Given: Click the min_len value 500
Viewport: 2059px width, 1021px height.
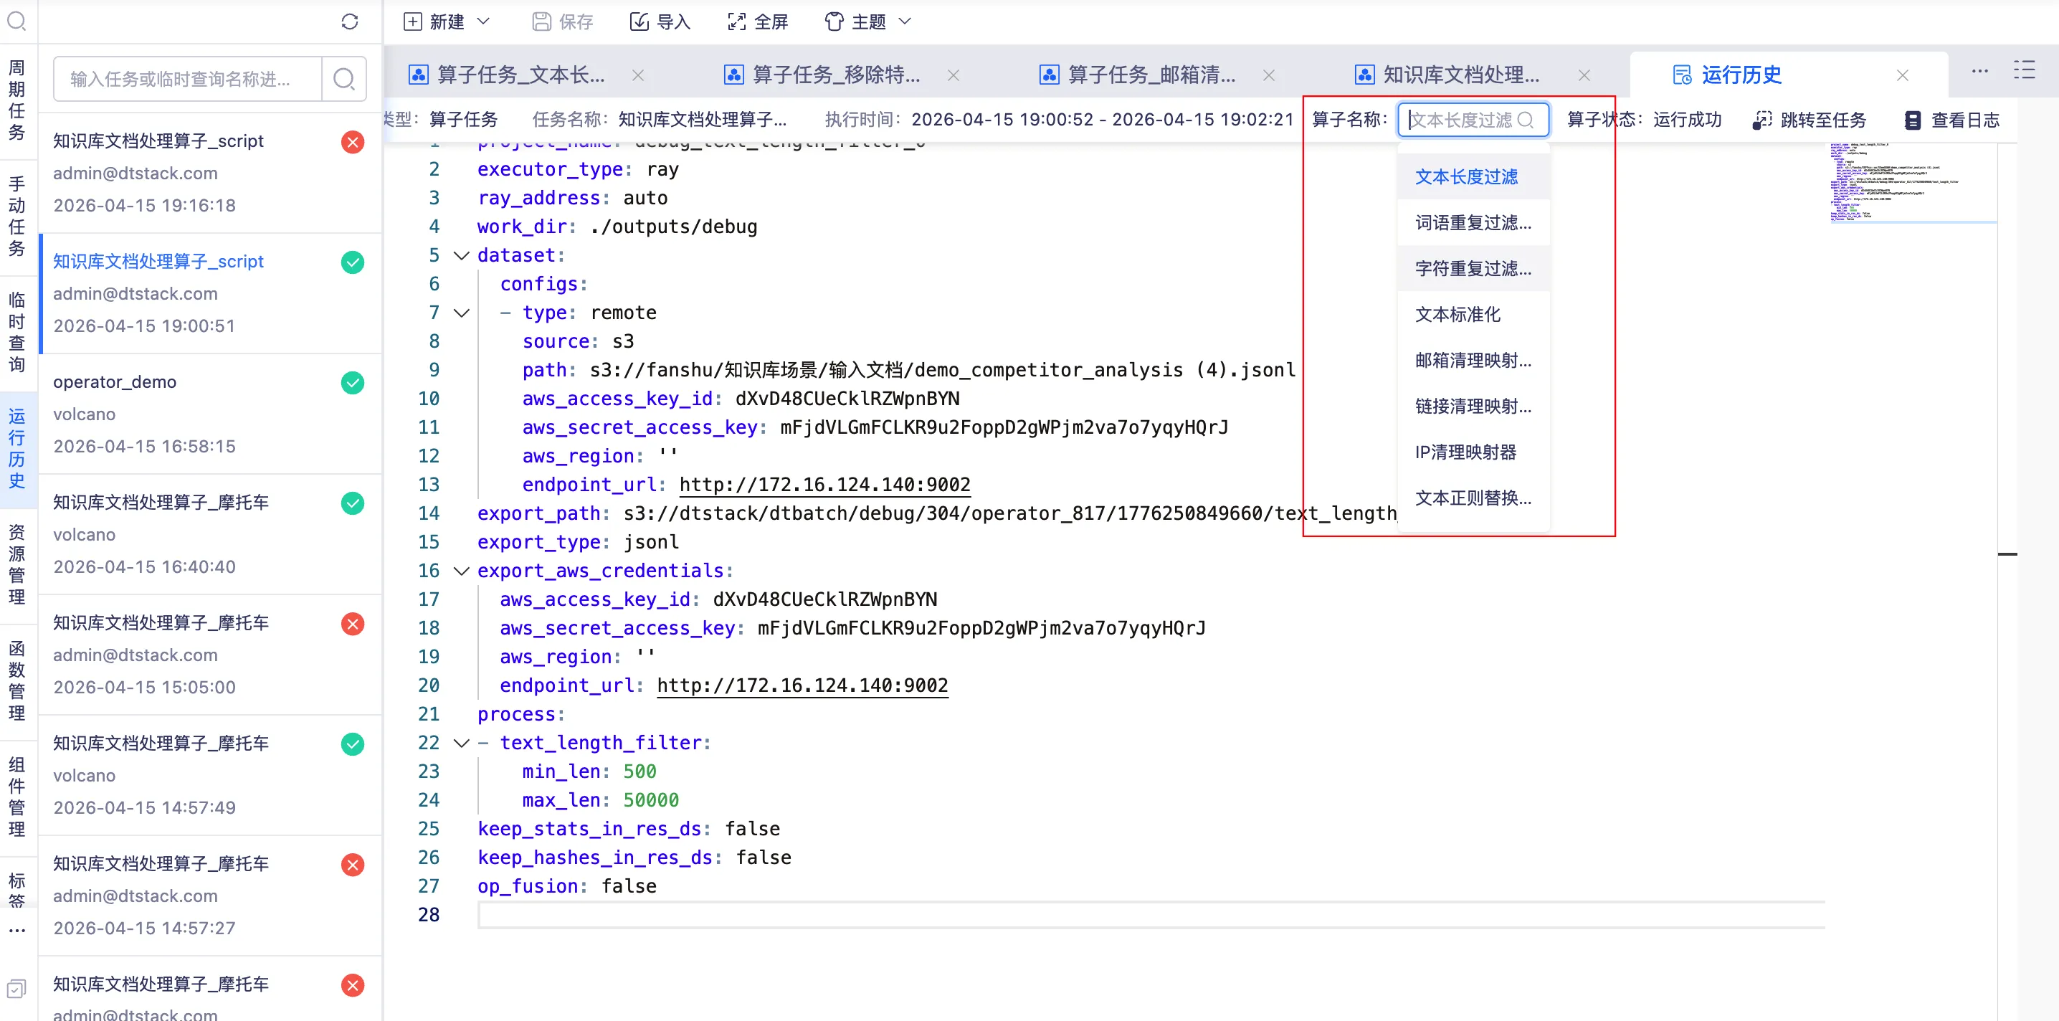Looking at the screenshot, I should click(639, 771).
